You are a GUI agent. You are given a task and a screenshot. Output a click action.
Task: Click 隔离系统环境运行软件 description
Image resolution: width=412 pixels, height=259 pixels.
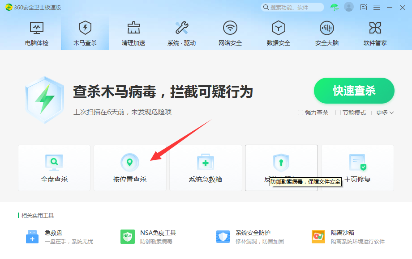[358, 242]
